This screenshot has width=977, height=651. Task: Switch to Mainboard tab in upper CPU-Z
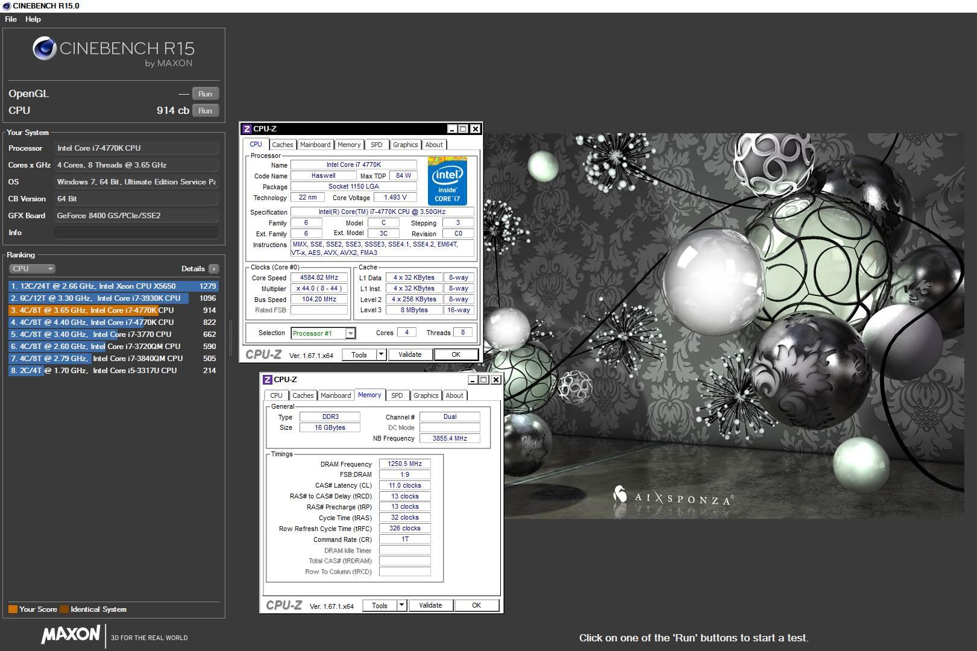pyautogui.click(x=315, y=145)
